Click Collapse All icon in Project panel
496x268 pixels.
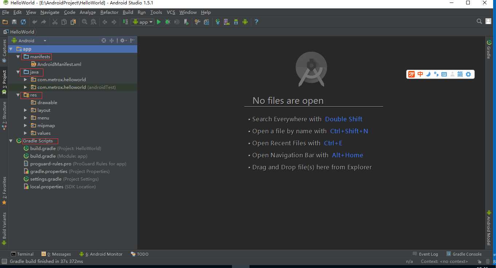(x=112, y=40)
